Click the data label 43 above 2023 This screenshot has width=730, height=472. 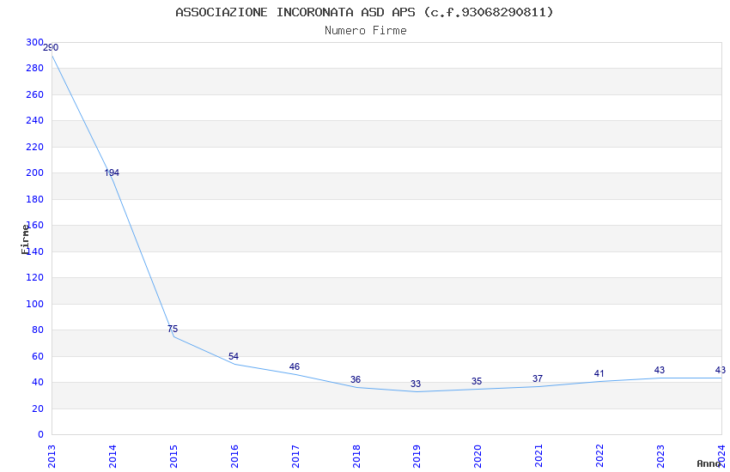[x=660, y=370]
